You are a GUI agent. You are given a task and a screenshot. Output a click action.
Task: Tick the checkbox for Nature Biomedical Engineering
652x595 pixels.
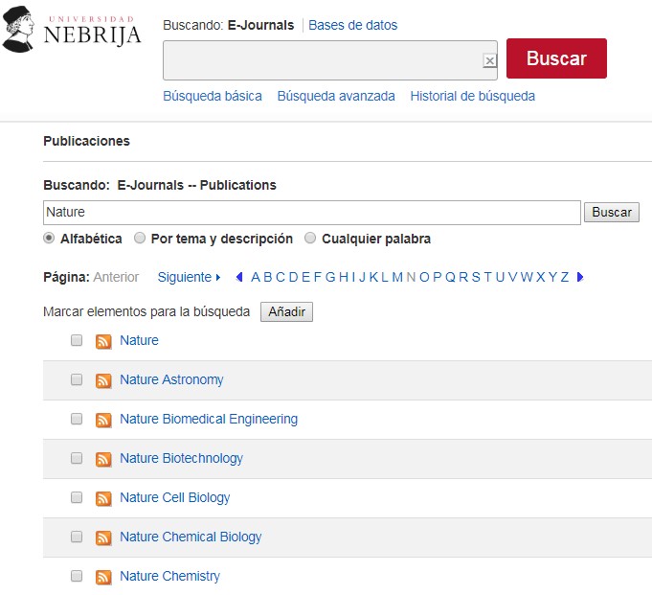point(77,419)
